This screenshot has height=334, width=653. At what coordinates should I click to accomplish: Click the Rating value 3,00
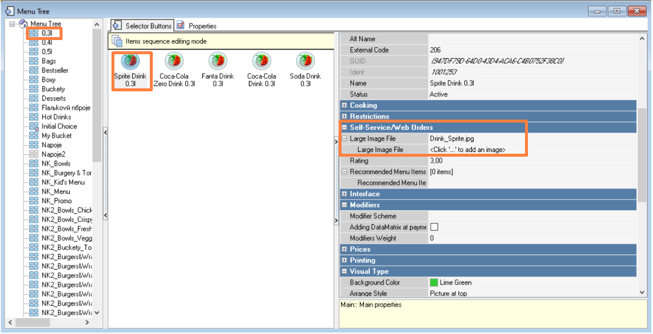(532, 161)
